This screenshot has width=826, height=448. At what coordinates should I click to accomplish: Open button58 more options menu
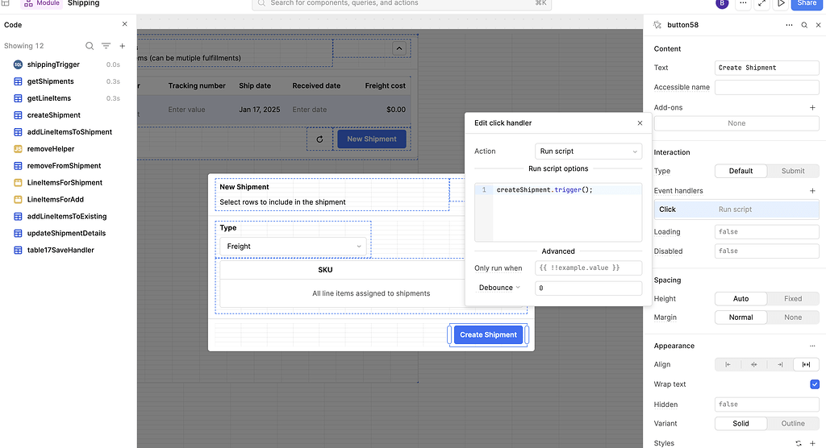(x=789, y=25)
